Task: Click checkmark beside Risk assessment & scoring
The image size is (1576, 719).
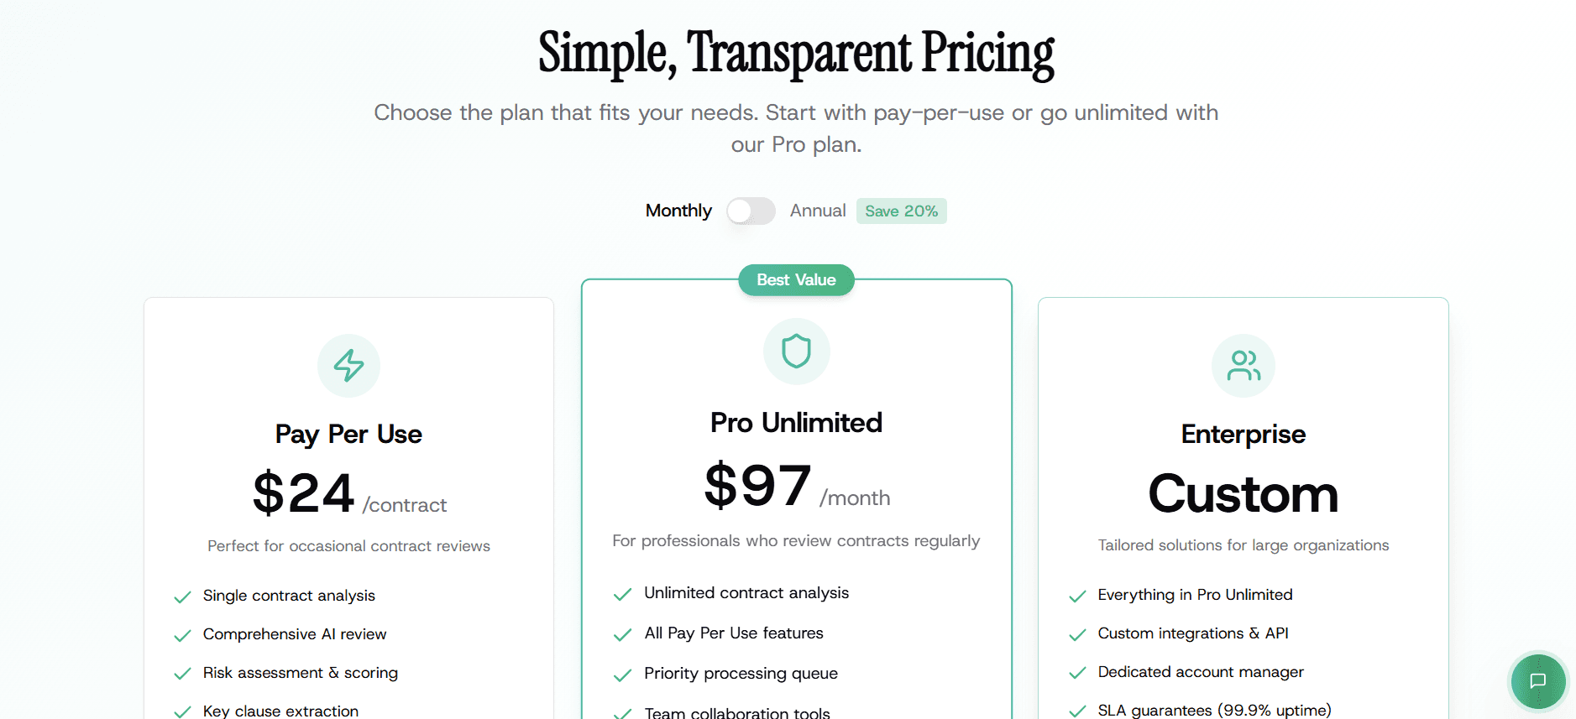Action: (182, 674)
